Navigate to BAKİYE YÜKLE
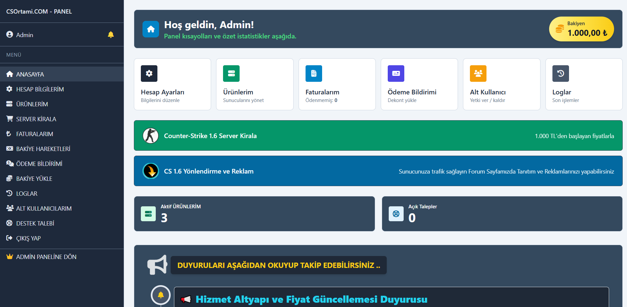The width and height of the screenshot is (627, 307). (x=34, y=178)
